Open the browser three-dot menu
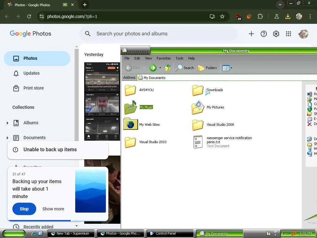The height and width of the screenshot is (238, 317). pos(310,16)
